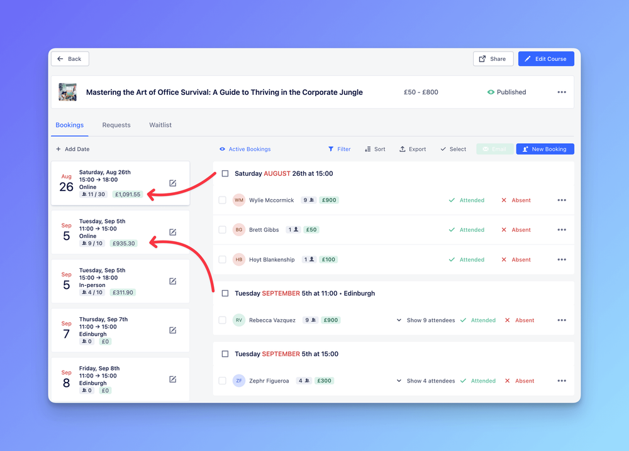Click the Edit Course button
This screenshot has height=451, width=629.
(x=545, y=59)
